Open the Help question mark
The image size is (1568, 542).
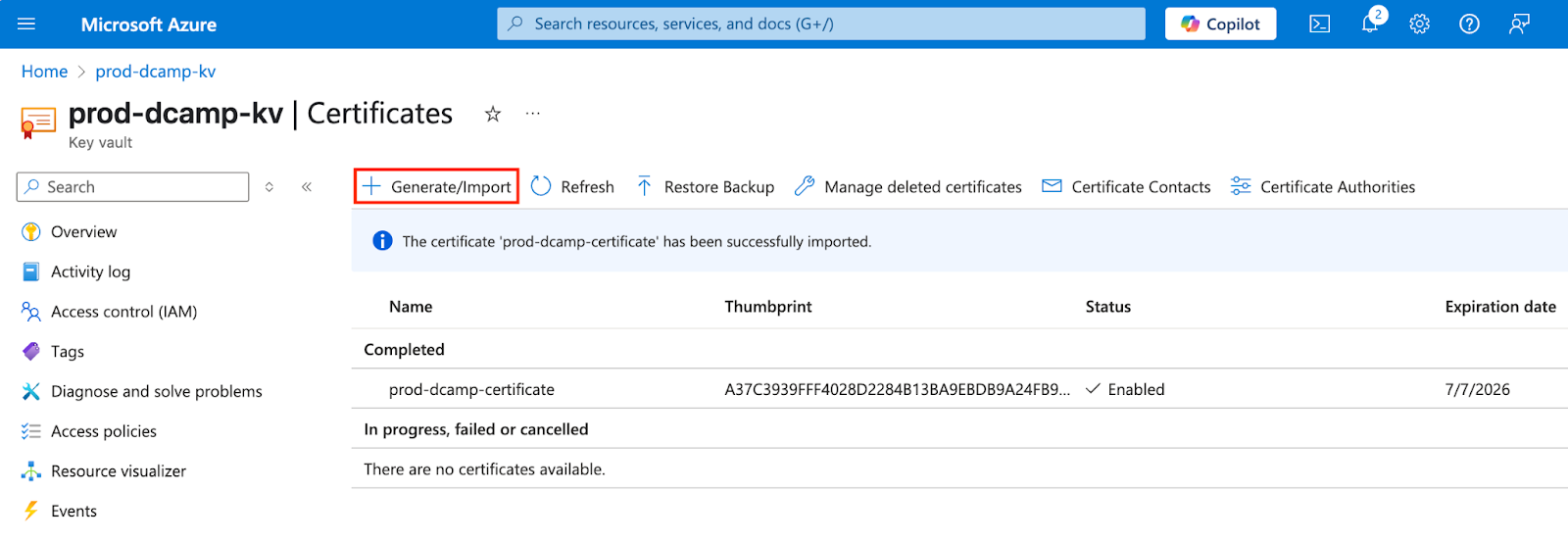1469,24
